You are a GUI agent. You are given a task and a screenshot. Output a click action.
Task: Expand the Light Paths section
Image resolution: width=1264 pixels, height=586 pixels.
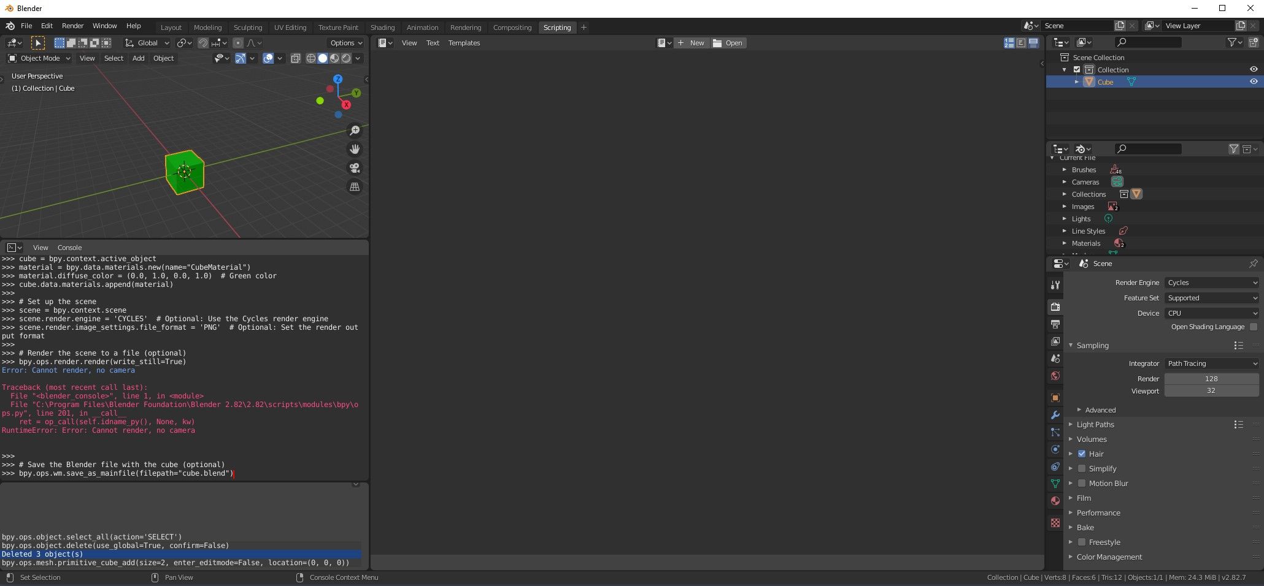click(x=1095, y=424)
